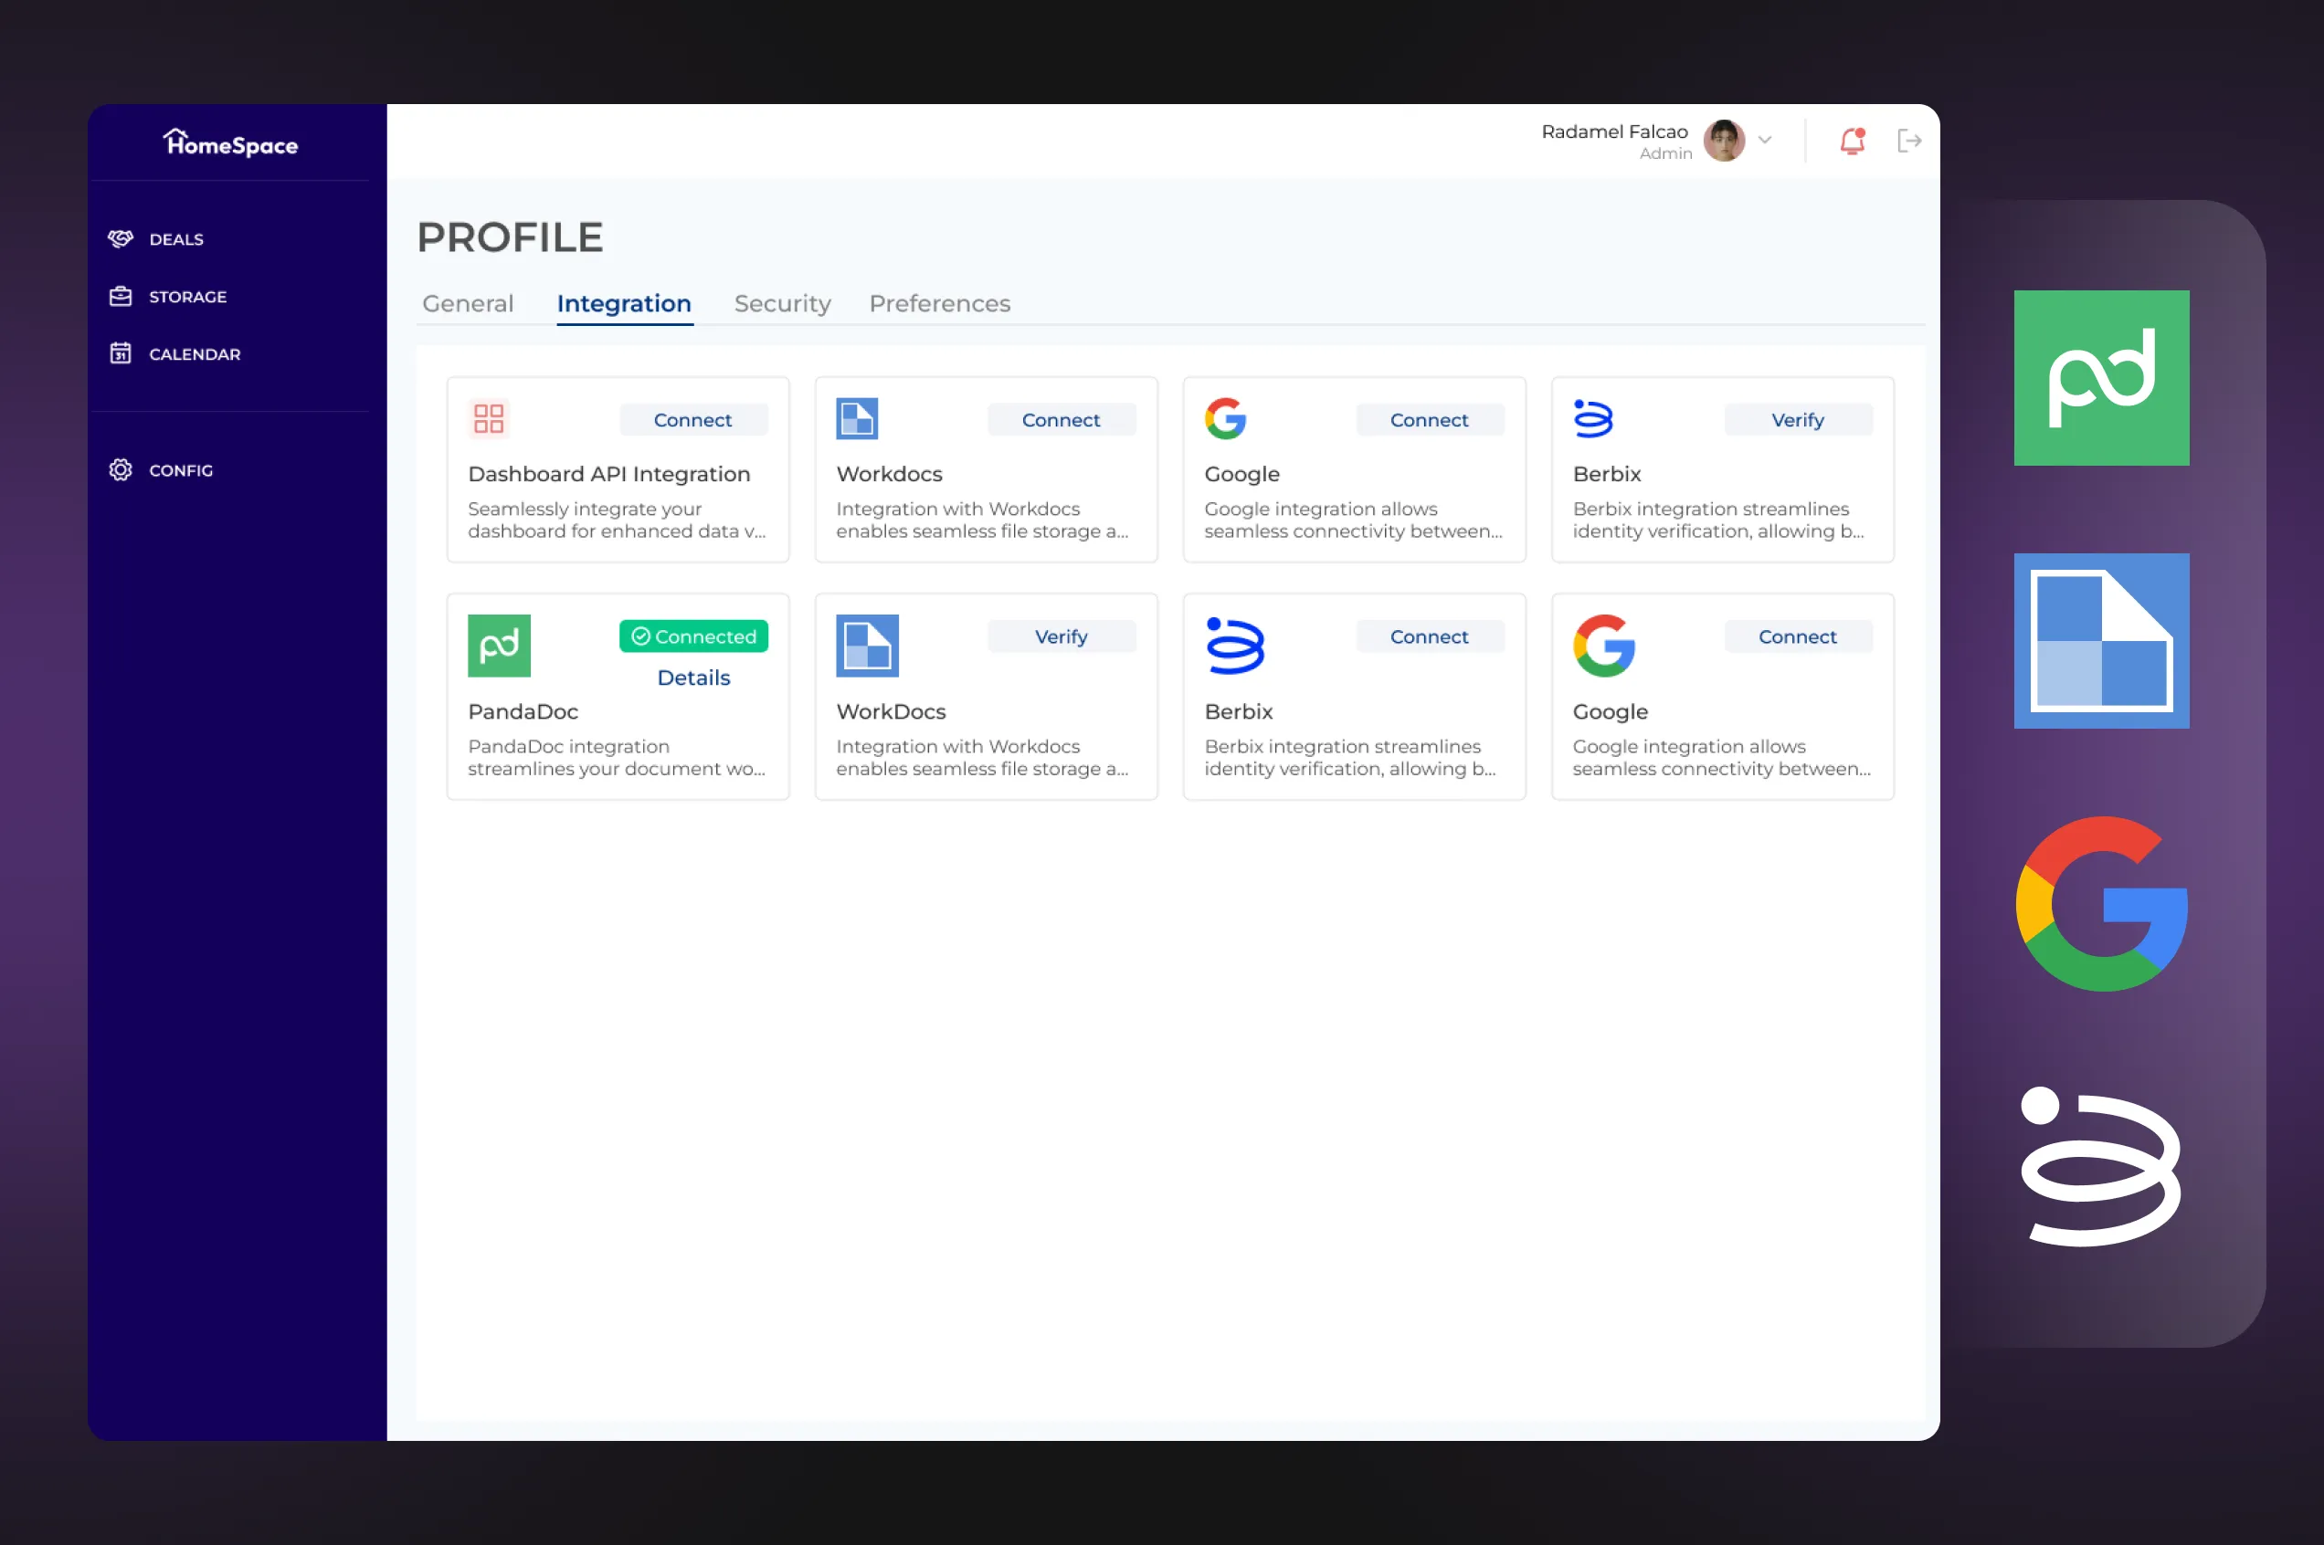Click Verify on top-row Berbix card
The width and height of the screenshot is (2324, 1545).
(x=1797, y=420)
